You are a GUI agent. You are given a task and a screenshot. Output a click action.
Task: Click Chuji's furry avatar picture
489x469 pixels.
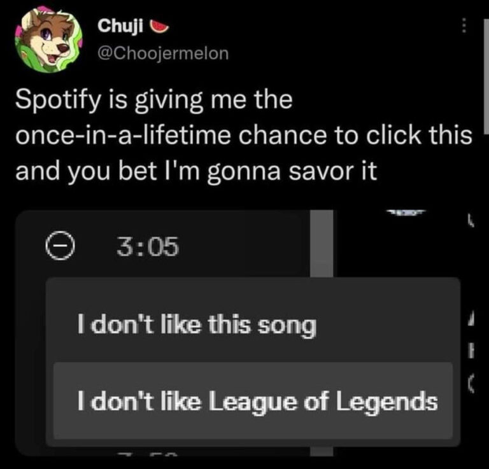48,39
